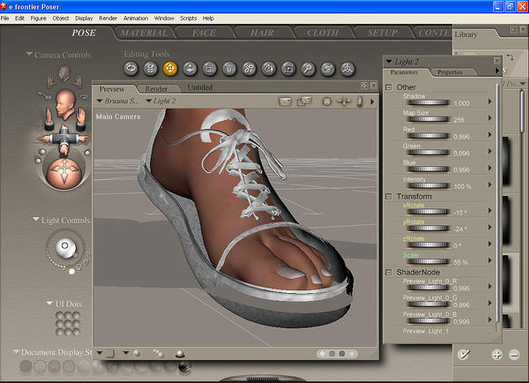Collapse the Transform parameter group

click(390, 196)
